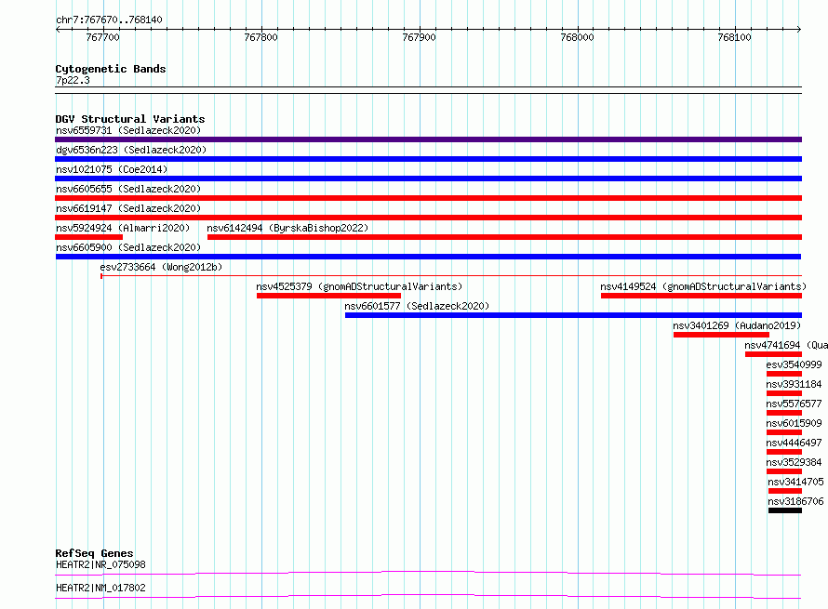Click ruler position 767800

click(x=260, y=37)
